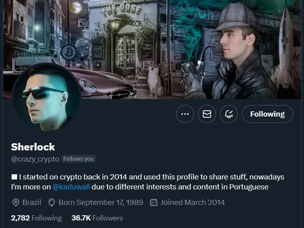
Task: Send a direct message via envelope icon
Action: [x=207, y=114]
